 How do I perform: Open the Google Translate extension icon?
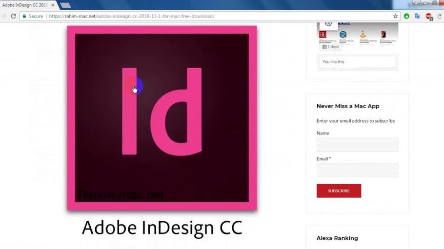pos(417,16)
